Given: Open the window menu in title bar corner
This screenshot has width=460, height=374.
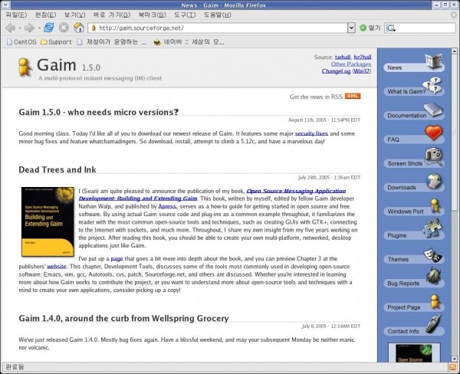Looking at the screenshot, I should coord(6,5).
